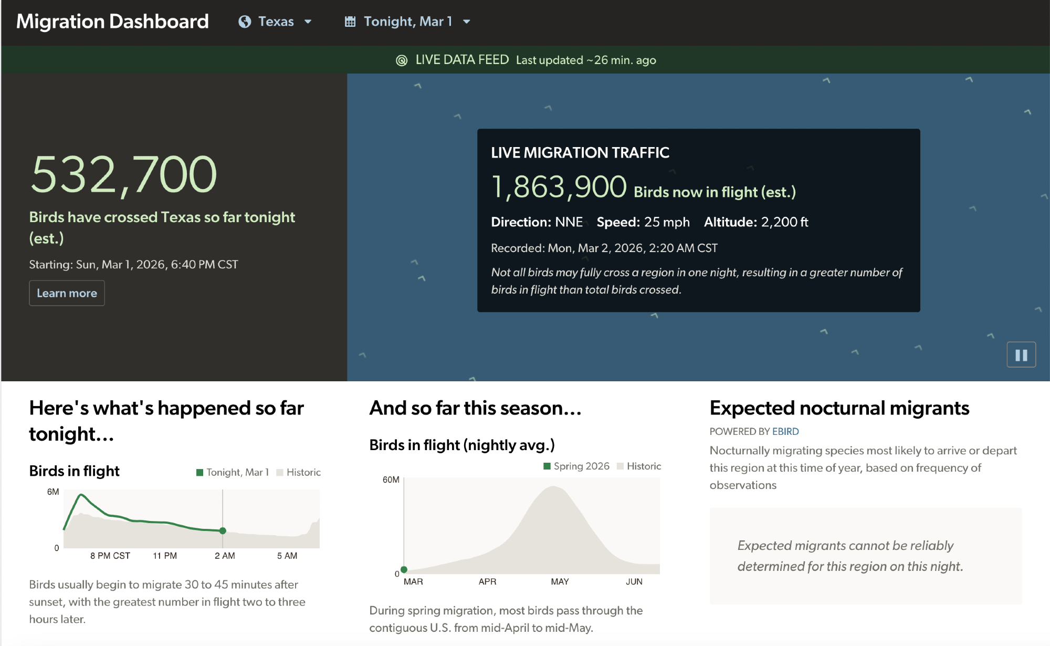Viewport: 1050px width, 646px height.
Task: Click the 532,700 birds crossed figure
Action: pyautogui.click(x=123, y=175)
